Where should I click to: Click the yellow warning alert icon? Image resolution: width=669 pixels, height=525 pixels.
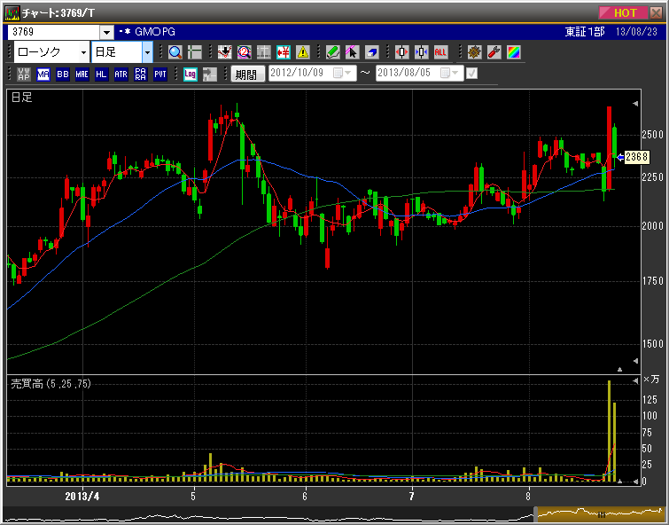click(x=304, y=52)
